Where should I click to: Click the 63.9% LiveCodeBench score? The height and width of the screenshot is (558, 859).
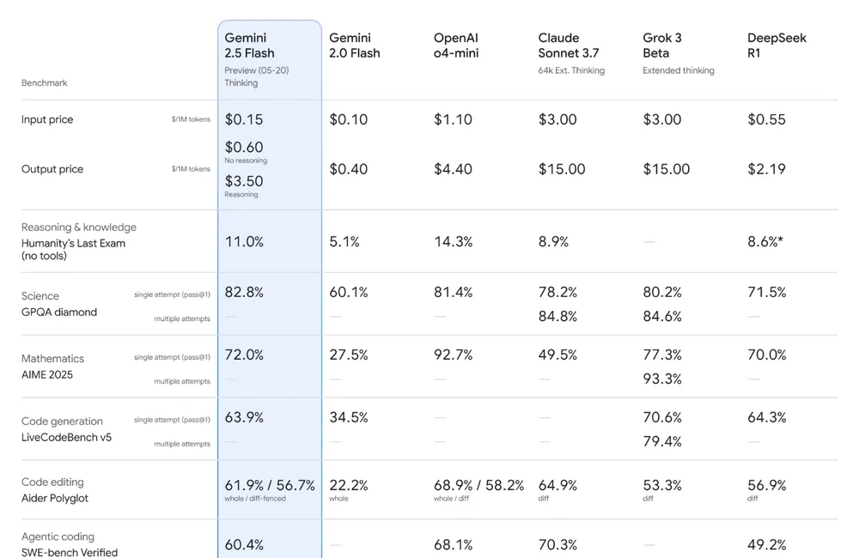click(244, 417)
